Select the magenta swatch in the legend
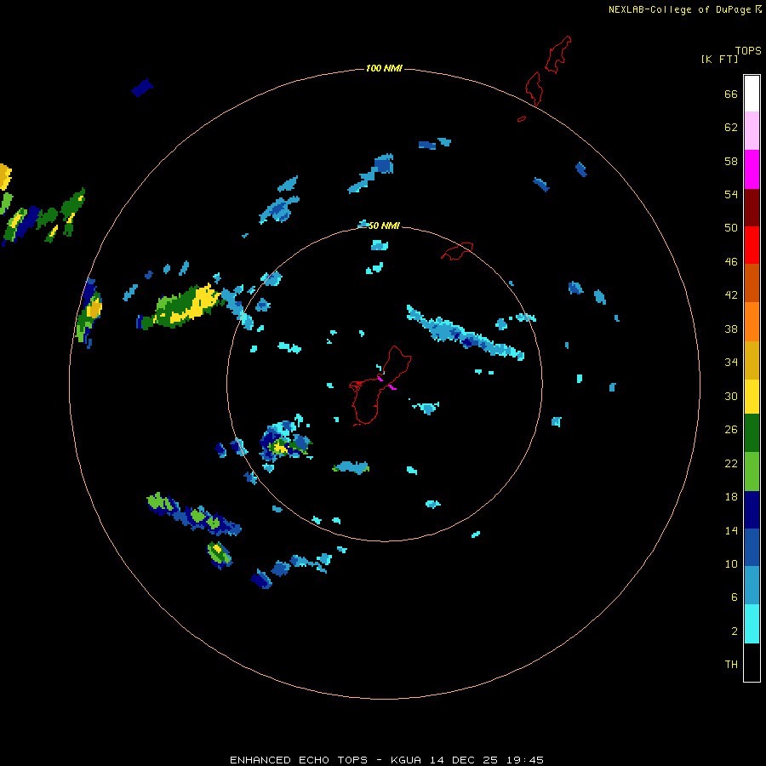Image resolution: width=766 pixels, height=766 pixels. pyautogui.click(x=752, y=169)
